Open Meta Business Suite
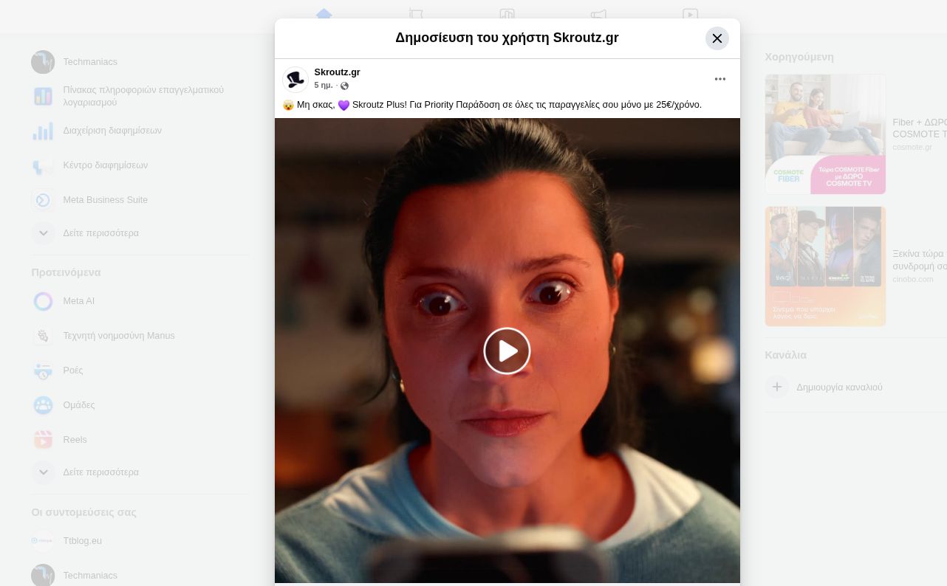Screen dimensions: 947x586 [x=105, y=200]
